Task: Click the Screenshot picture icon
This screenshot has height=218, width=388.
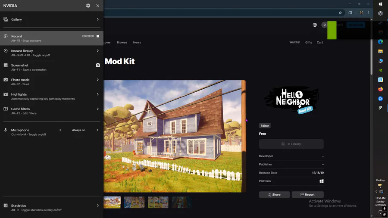Action: [x=6, y=65]
